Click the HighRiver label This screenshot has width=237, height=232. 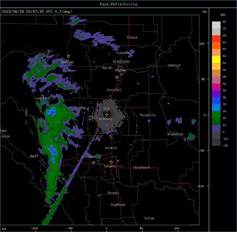tap(118, 205)
